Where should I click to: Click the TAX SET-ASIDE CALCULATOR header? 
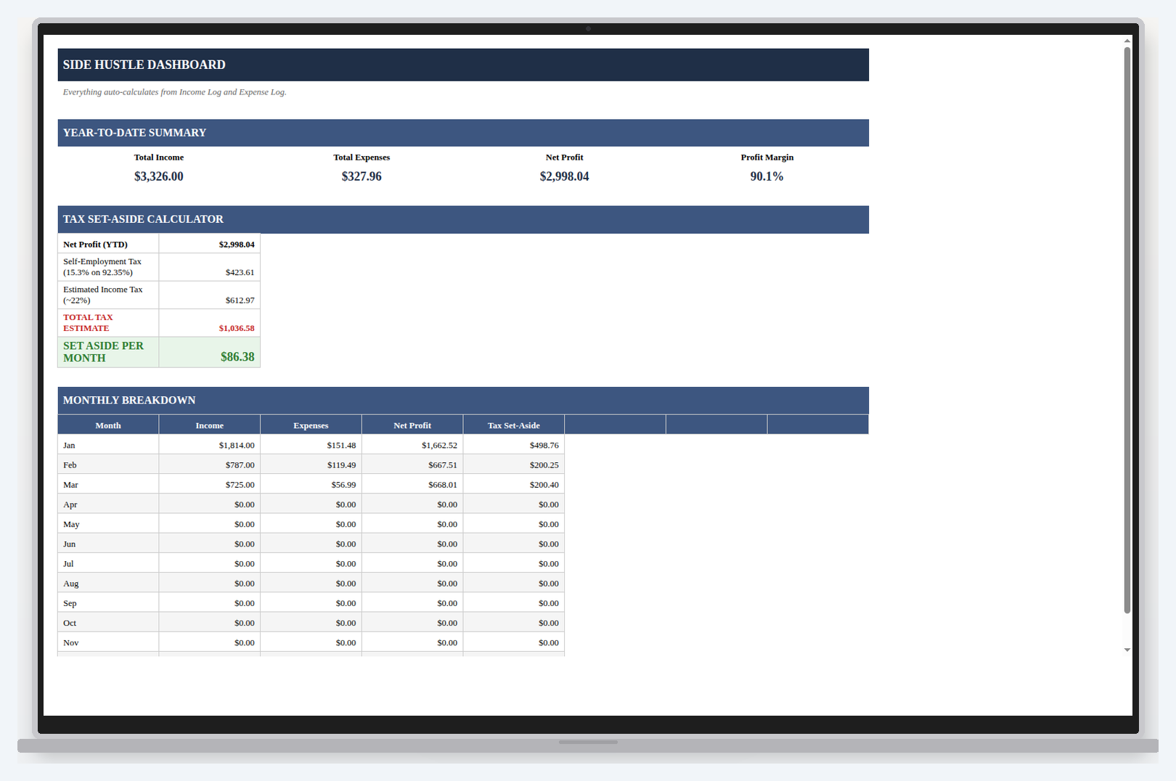click(463, 219)
